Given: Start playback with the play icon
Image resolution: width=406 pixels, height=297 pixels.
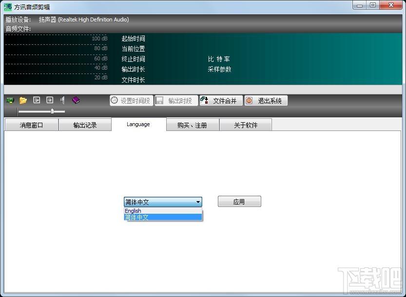Looking at the screenshot, I should coord(37,100).
